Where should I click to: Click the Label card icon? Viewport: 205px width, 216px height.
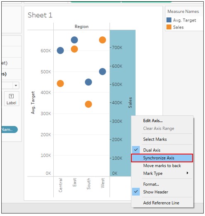click(11, 96)
